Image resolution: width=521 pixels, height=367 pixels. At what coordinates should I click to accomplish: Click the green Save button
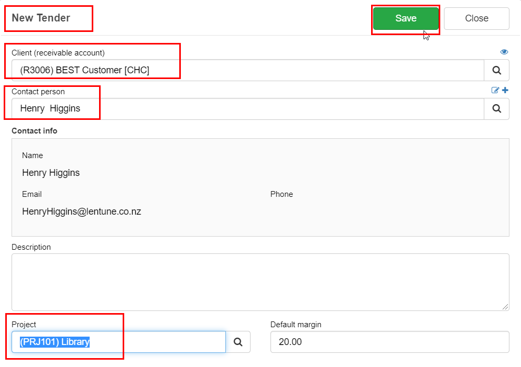pyautogui.click(x=406, y=18)
